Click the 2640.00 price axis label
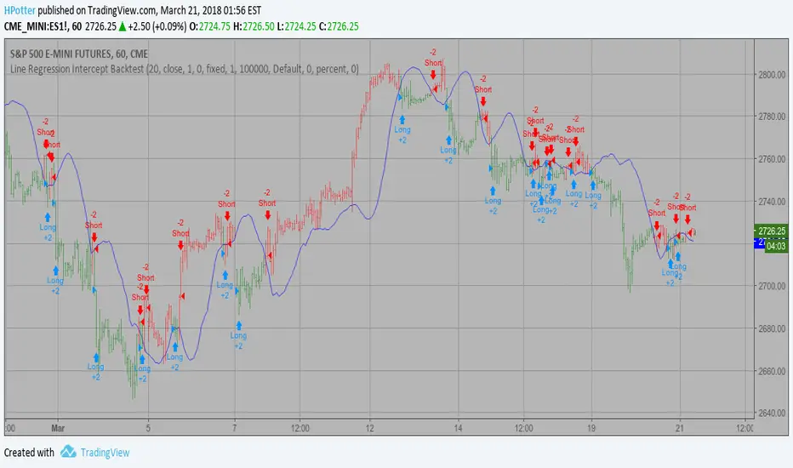 tap(772, 413)
